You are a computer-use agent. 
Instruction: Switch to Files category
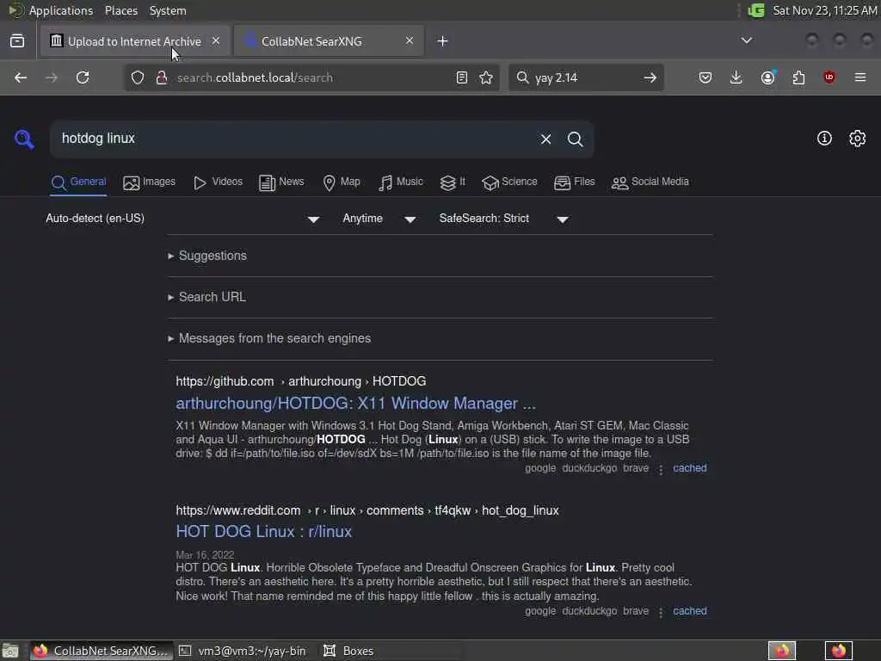point(574,182)
